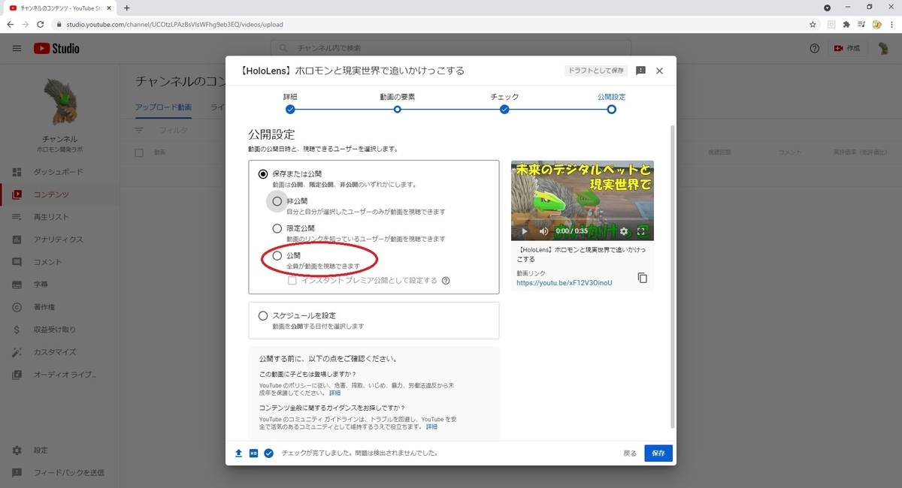
Task: Reload the browser page
Action: click(39, 24)
